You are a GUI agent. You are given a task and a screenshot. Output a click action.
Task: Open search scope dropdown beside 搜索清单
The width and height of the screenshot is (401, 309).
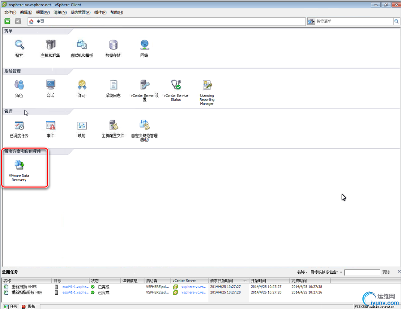pyautogui.click(x=311, y=21)
